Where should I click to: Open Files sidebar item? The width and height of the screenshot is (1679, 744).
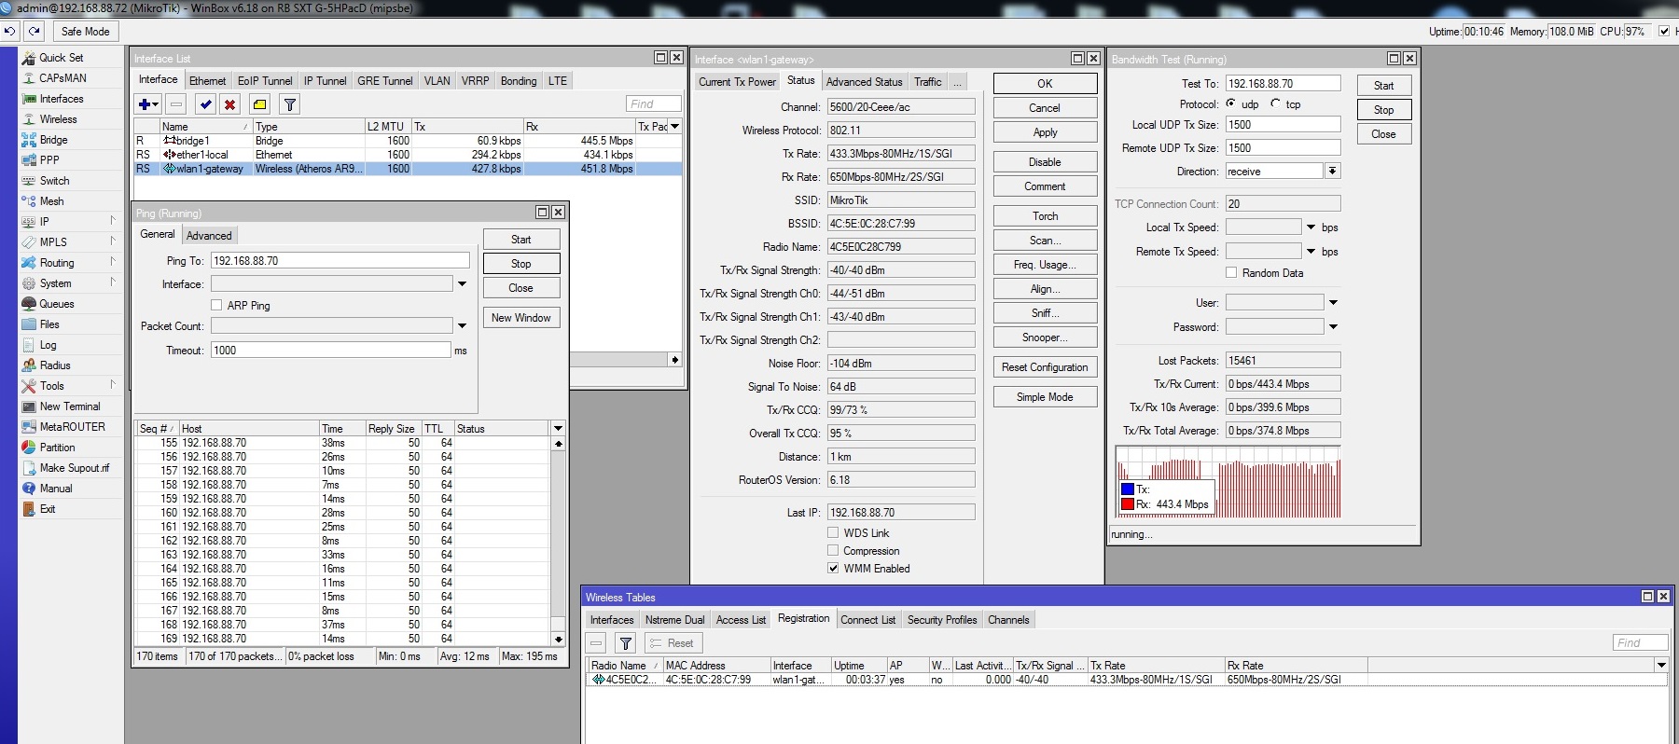(x=49, y=324)
